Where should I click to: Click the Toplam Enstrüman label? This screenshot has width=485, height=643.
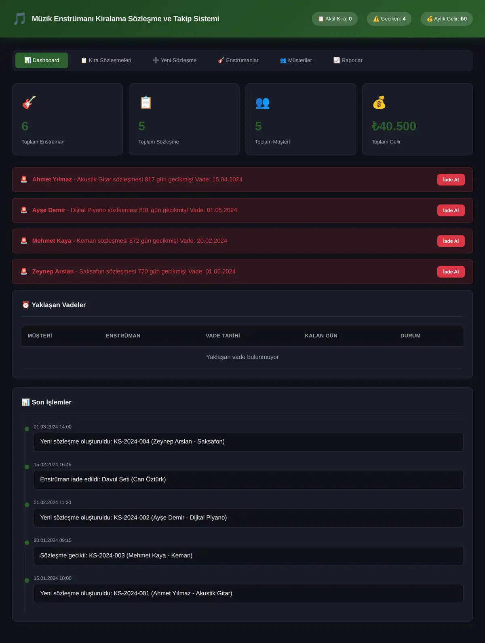coord(43,142)
